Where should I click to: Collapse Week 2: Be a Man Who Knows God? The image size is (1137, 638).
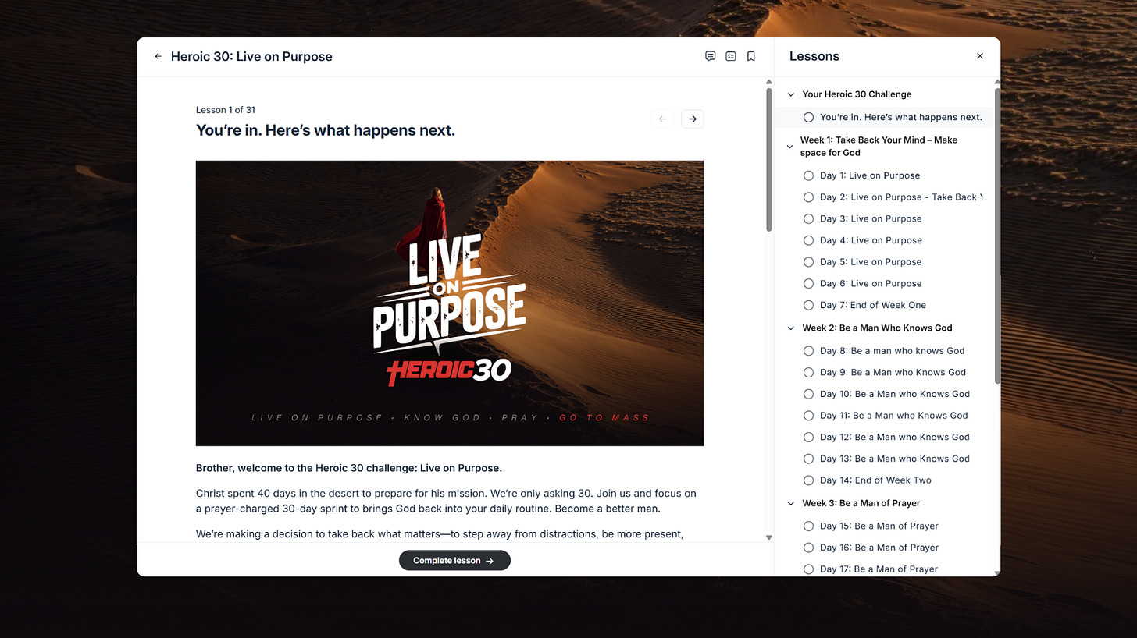[x=790, y=328]
